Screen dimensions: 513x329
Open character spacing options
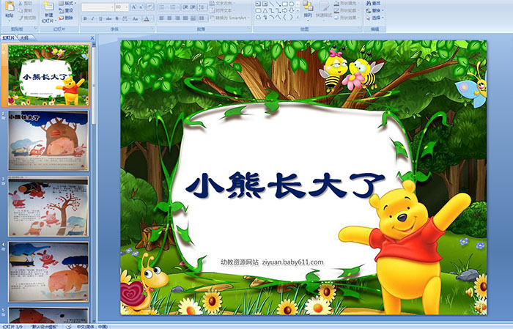(125, 18)
